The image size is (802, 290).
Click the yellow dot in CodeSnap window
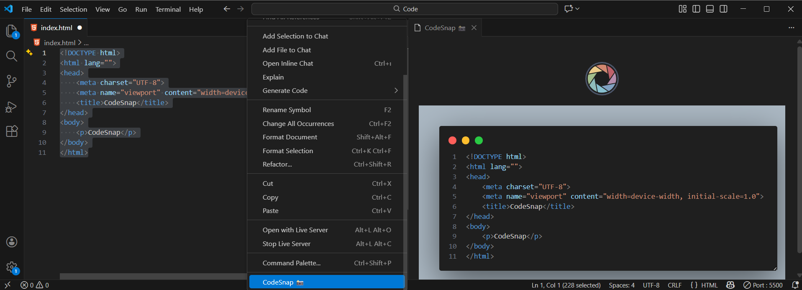(466, 141)
